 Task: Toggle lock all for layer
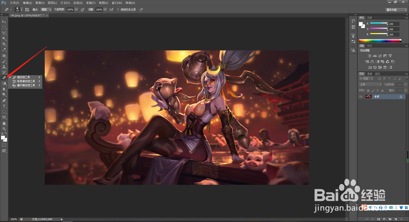click(382, 91)
